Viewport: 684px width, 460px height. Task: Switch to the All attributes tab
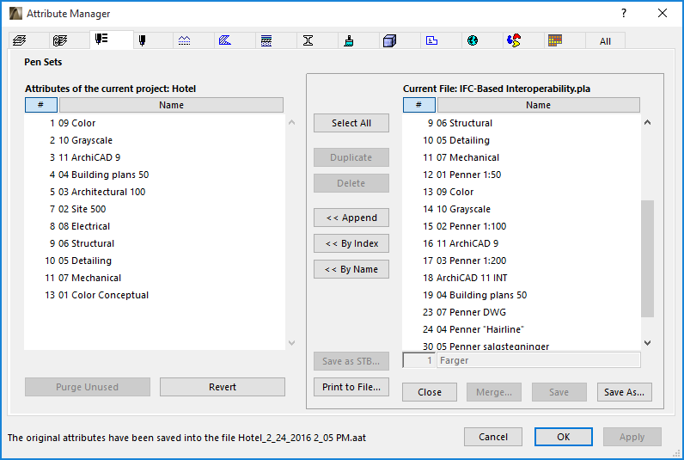pos(605,41)
